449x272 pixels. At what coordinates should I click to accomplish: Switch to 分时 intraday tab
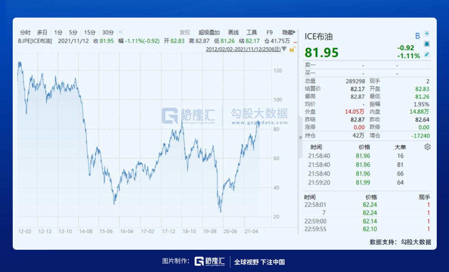coord(25,32)
